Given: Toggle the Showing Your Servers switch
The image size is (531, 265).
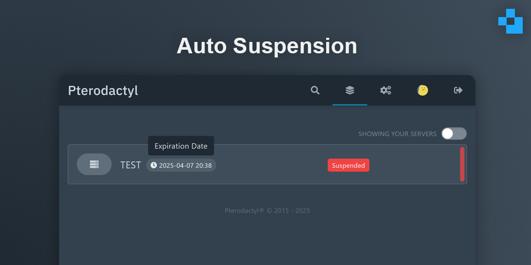Looking at the screenshot, I should tap(454, 134).
